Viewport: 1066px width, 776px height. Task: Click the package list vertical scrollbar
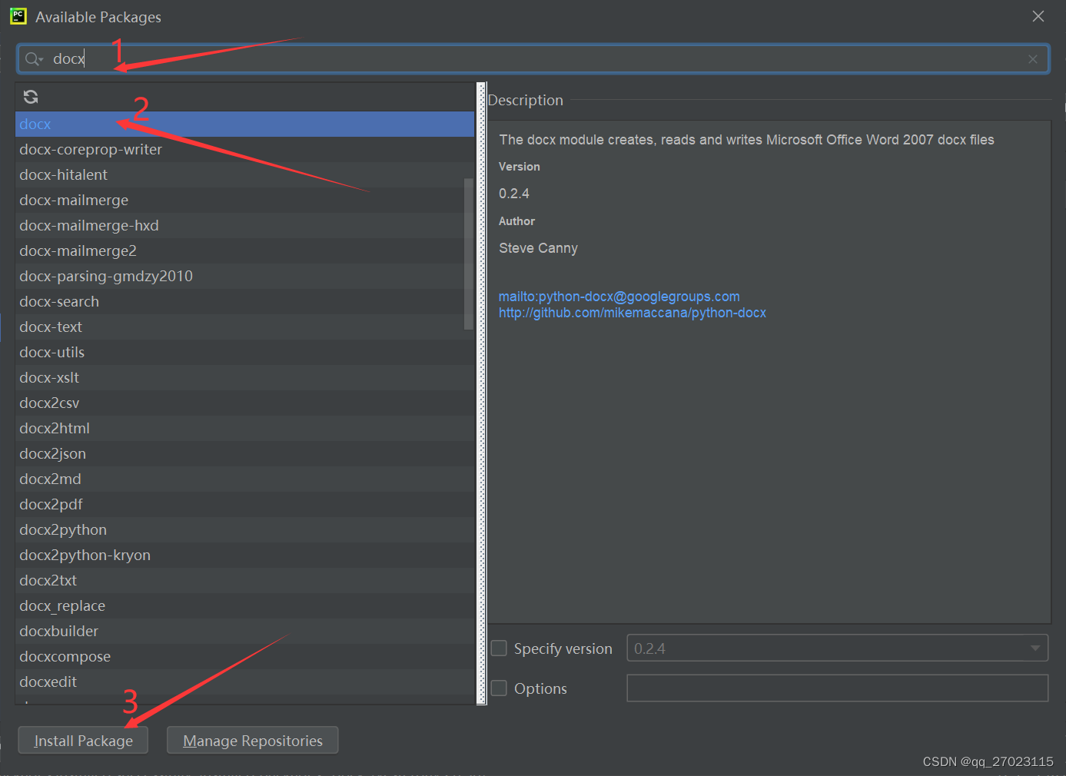pos(469,254)
